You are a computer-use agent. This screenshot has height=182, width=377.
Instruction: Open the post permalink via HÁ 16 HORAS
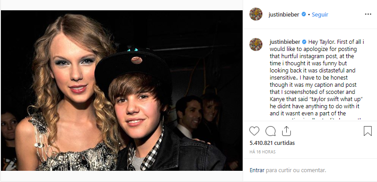(262, 152)
